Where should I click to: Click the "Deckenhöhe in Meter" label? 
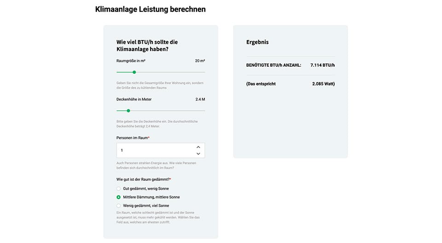tap(134, 99)
